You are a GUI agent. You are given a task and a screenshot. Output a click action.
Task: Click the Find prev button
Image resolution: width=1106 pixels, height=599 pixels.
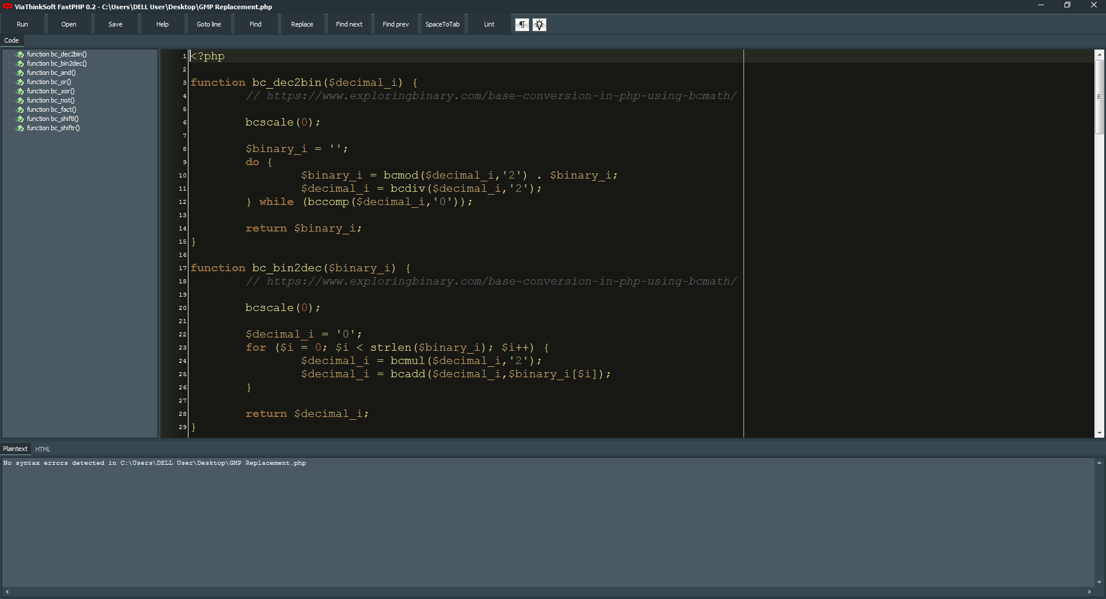(395, 24)
